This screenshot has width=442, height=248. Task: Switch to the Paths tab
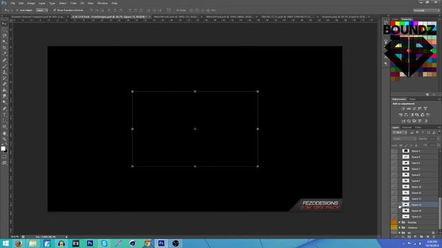point(418,127)
